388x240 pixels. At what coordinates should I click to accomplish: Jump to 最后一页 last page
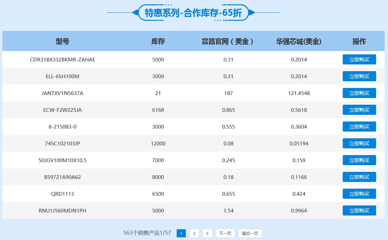(x=249, y=233)
